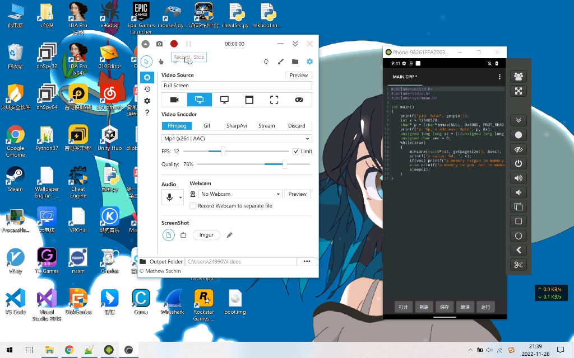Screen dimensions: 574x358
Task: Open File Explorer from the taskbar
Action: tap(49, 350)
